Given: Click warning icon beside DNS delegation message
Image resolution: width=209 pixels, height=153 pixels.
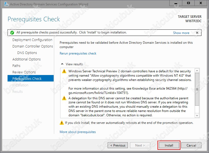Looking at the screenshot, I should 64,98.
